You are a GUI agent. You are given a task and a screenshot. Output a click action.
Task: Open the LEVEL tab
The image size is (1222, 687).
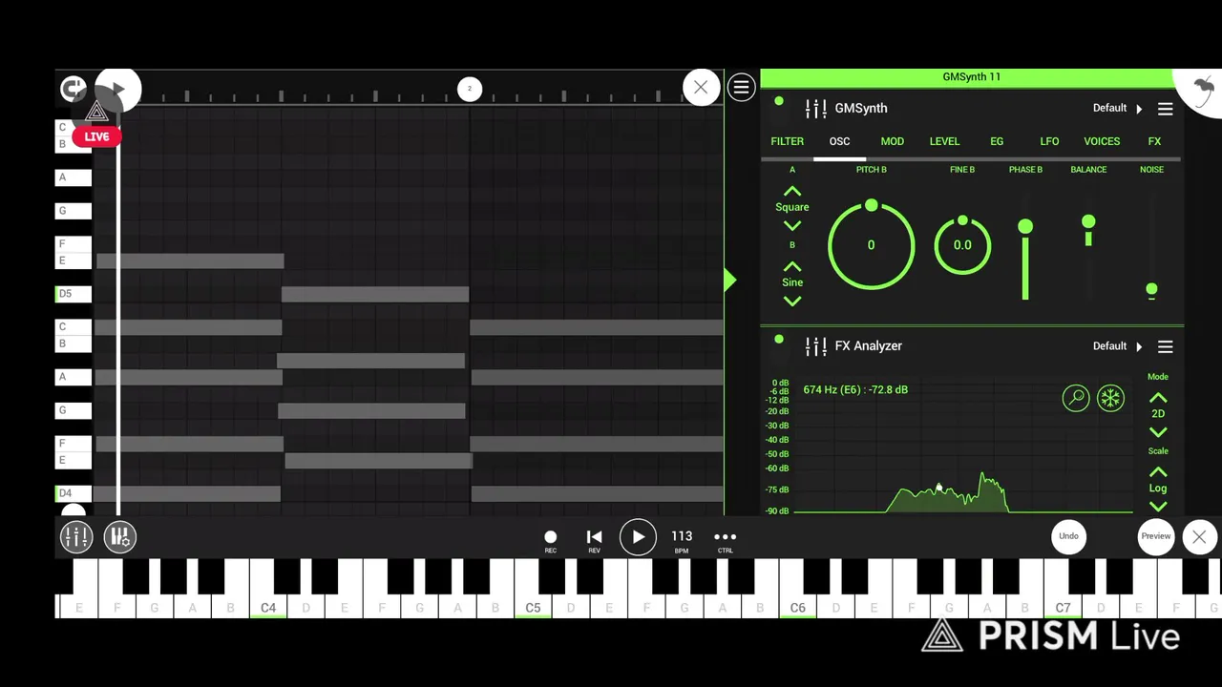coord(945,141)
